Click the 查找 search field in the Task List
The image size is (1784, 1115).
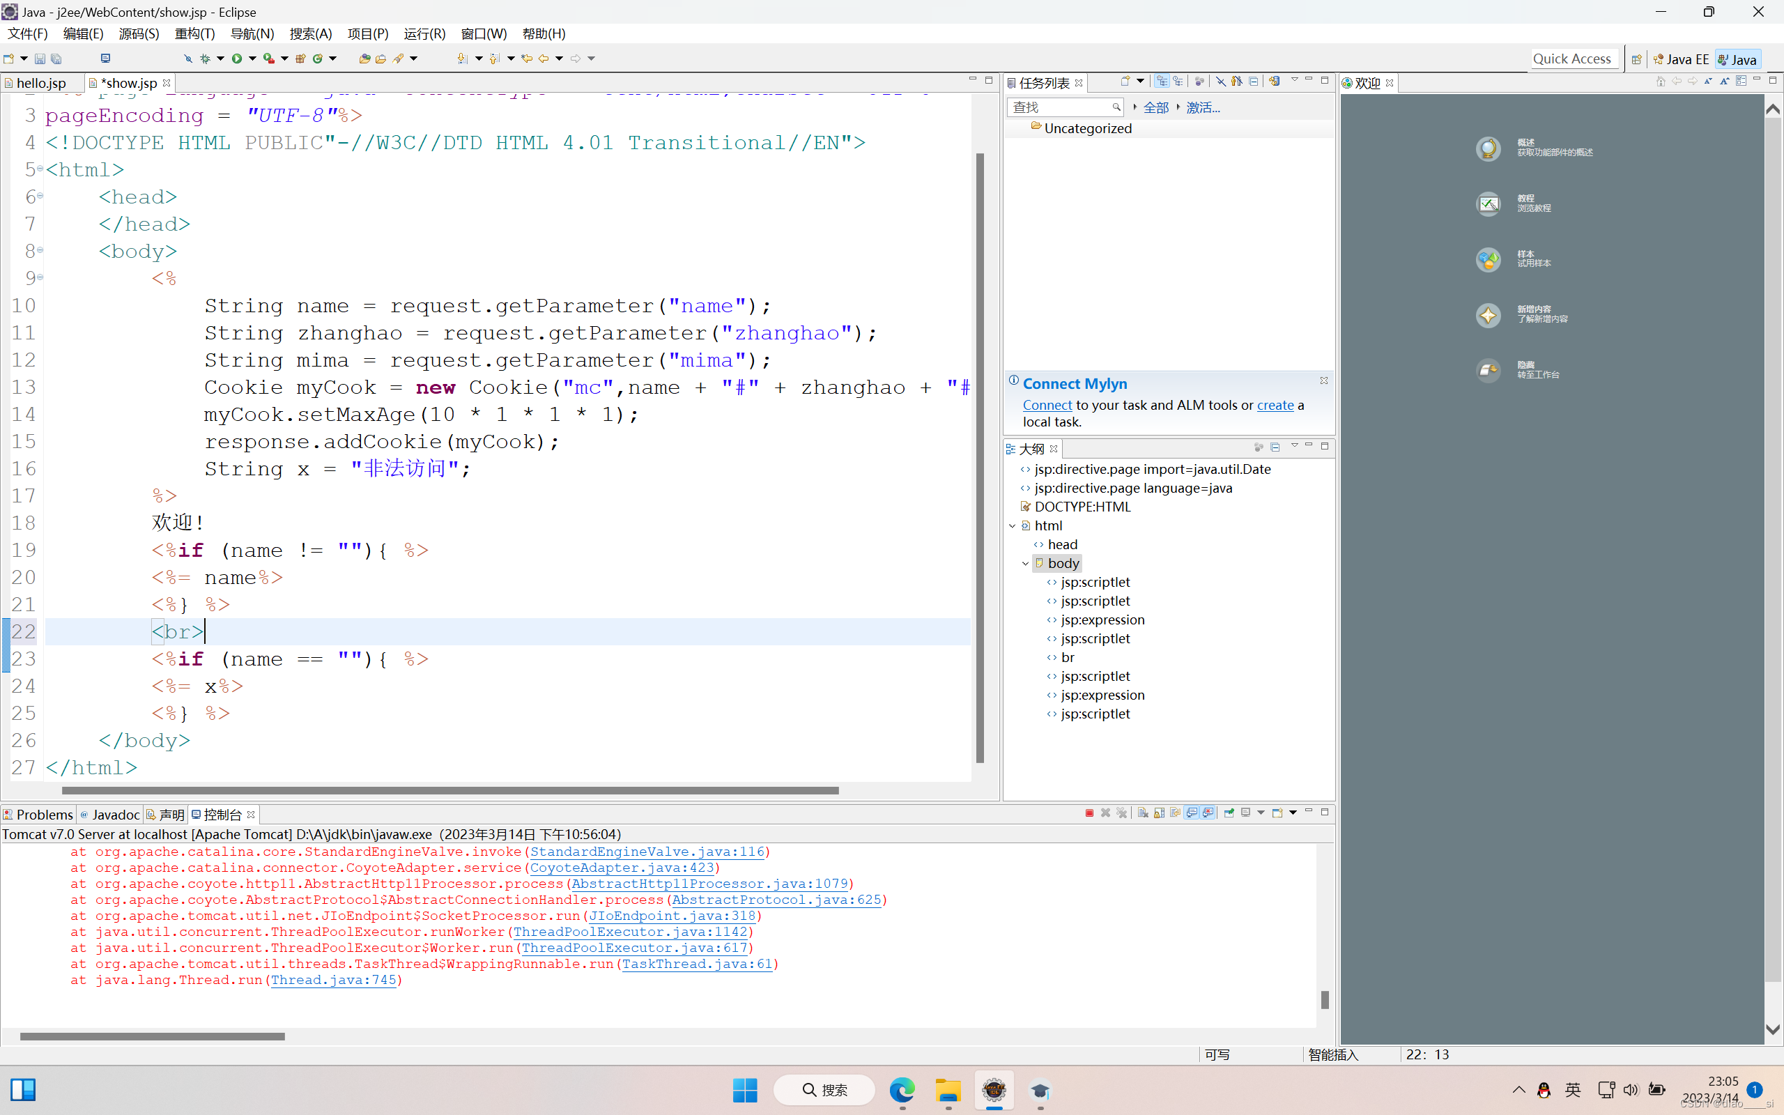coord(1060,107)
